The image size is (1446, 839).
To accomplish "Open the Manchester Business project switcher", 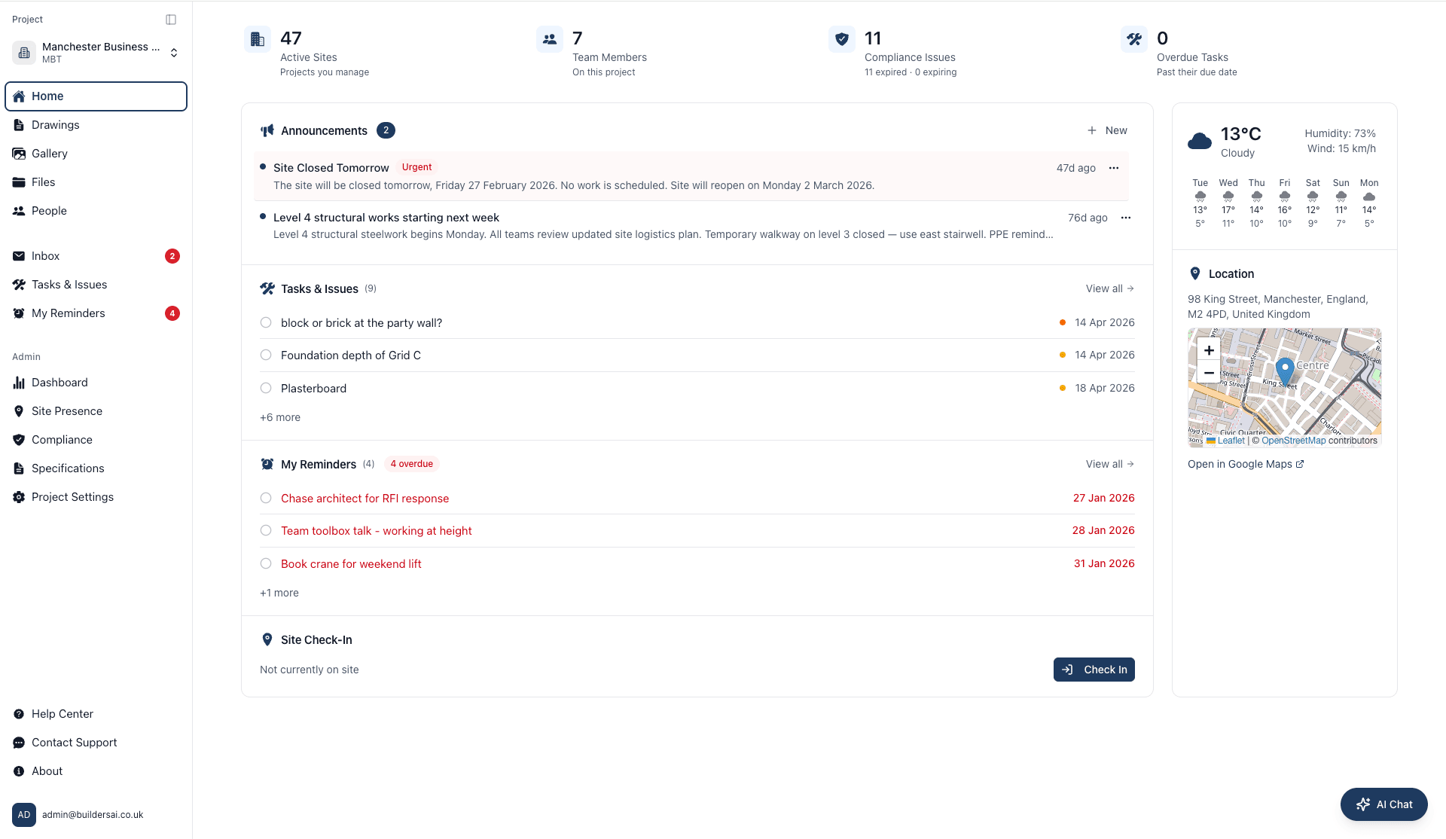I will pyautogui.click(x=96, y=53).
